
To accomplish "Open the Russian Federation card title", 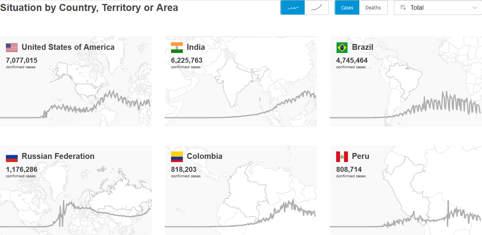I will (58, 156).
